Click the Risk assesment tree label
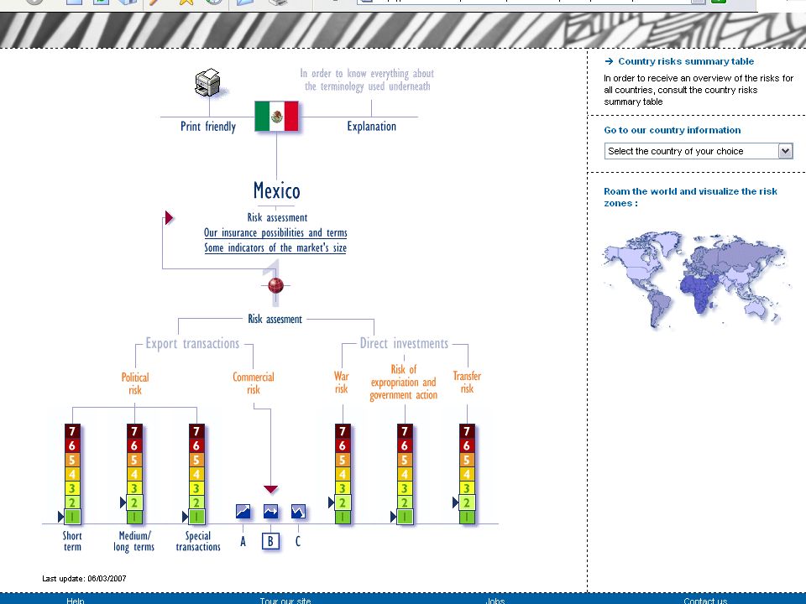Image resolution: width=806 pixels, height=604 pixels. pyautogui.click(x=275, y=319)
